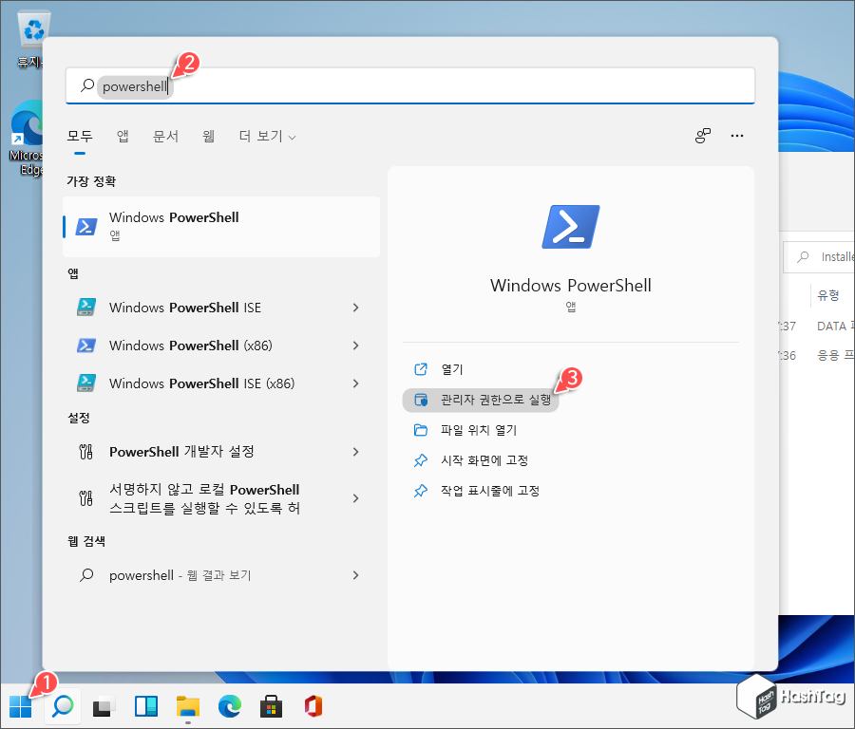This screenshot has height=729, width=855.
Task: Launch File Explorer from the taskbar
Action: pos(187,706)
